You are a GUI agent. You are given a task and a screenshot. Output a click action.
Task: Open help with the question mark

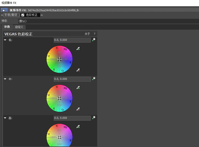click(x=94, y=34)
